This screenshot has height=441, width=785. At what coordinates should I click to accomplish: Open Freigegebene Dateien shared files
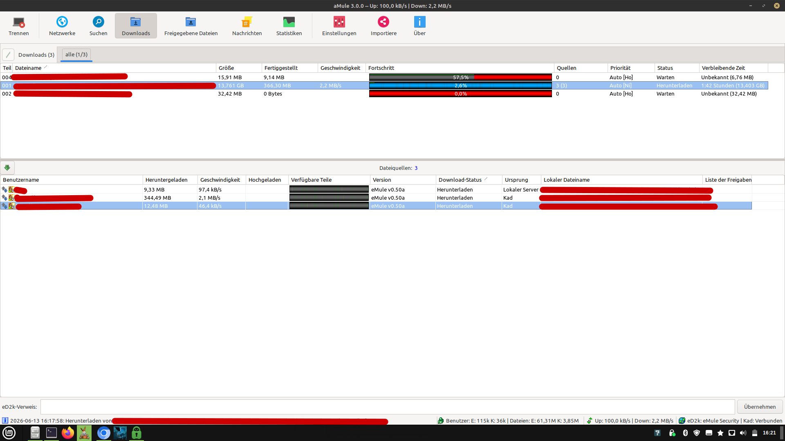pyautogui.click(x=191, y=26)
